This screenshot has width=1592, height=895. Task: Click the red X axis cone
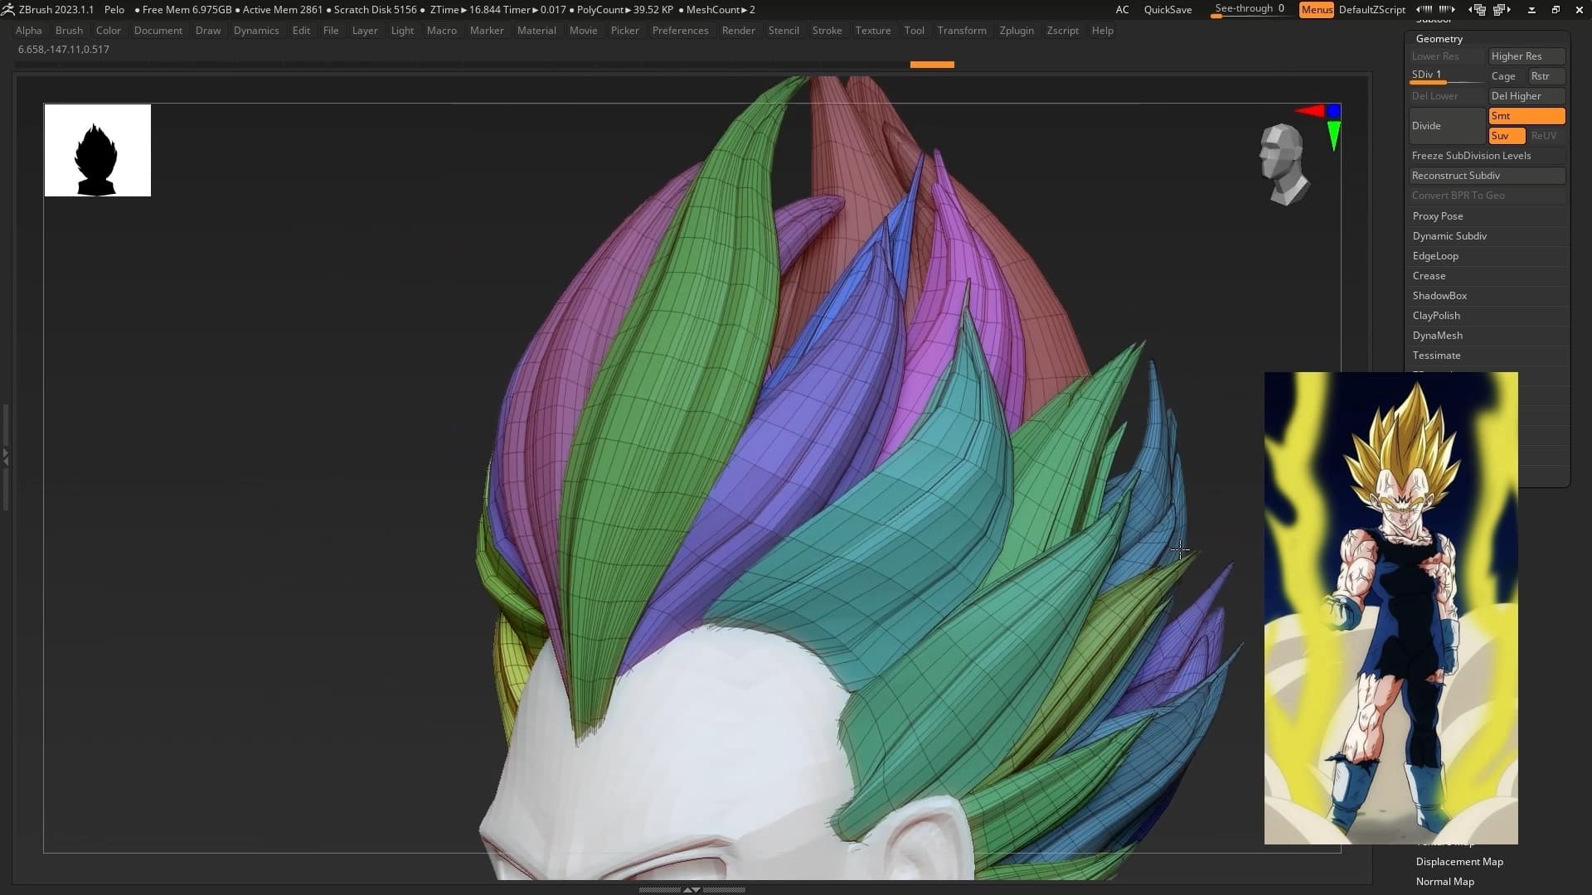coord(1309,110)
